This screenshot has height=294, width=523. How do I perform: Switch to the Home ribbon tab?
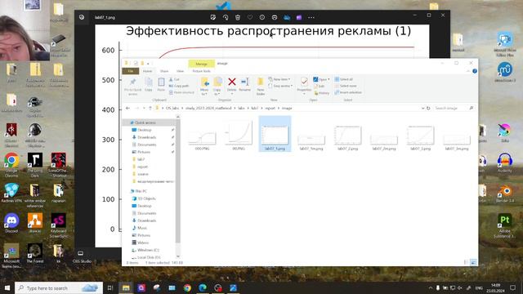pos(147,71)
